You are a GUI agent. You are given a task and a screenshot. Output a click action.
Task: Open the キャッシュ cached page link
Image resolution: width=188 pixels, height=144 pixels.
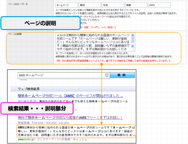tap(80, 139)
